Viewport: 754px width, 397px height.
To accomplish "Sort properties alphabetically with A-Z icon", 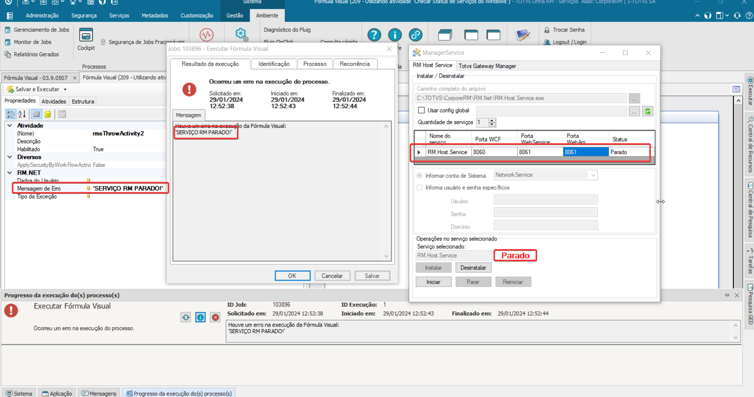I will [x=22, y=114].
